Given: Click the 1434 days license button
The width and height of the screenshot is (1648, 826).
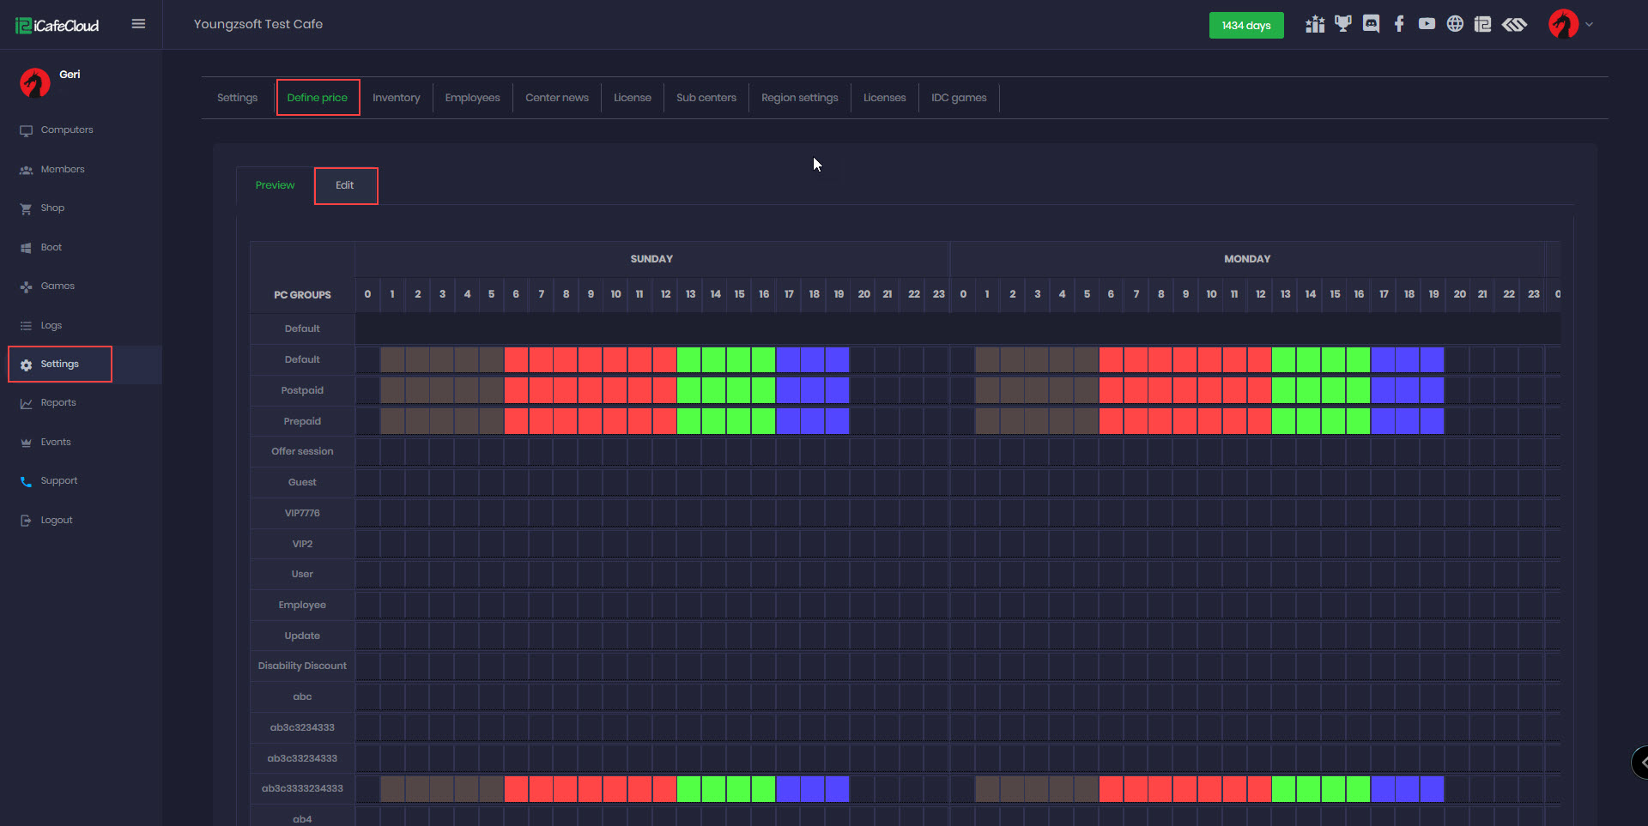Looking at the screenshot, I should tap(1245, 26).
